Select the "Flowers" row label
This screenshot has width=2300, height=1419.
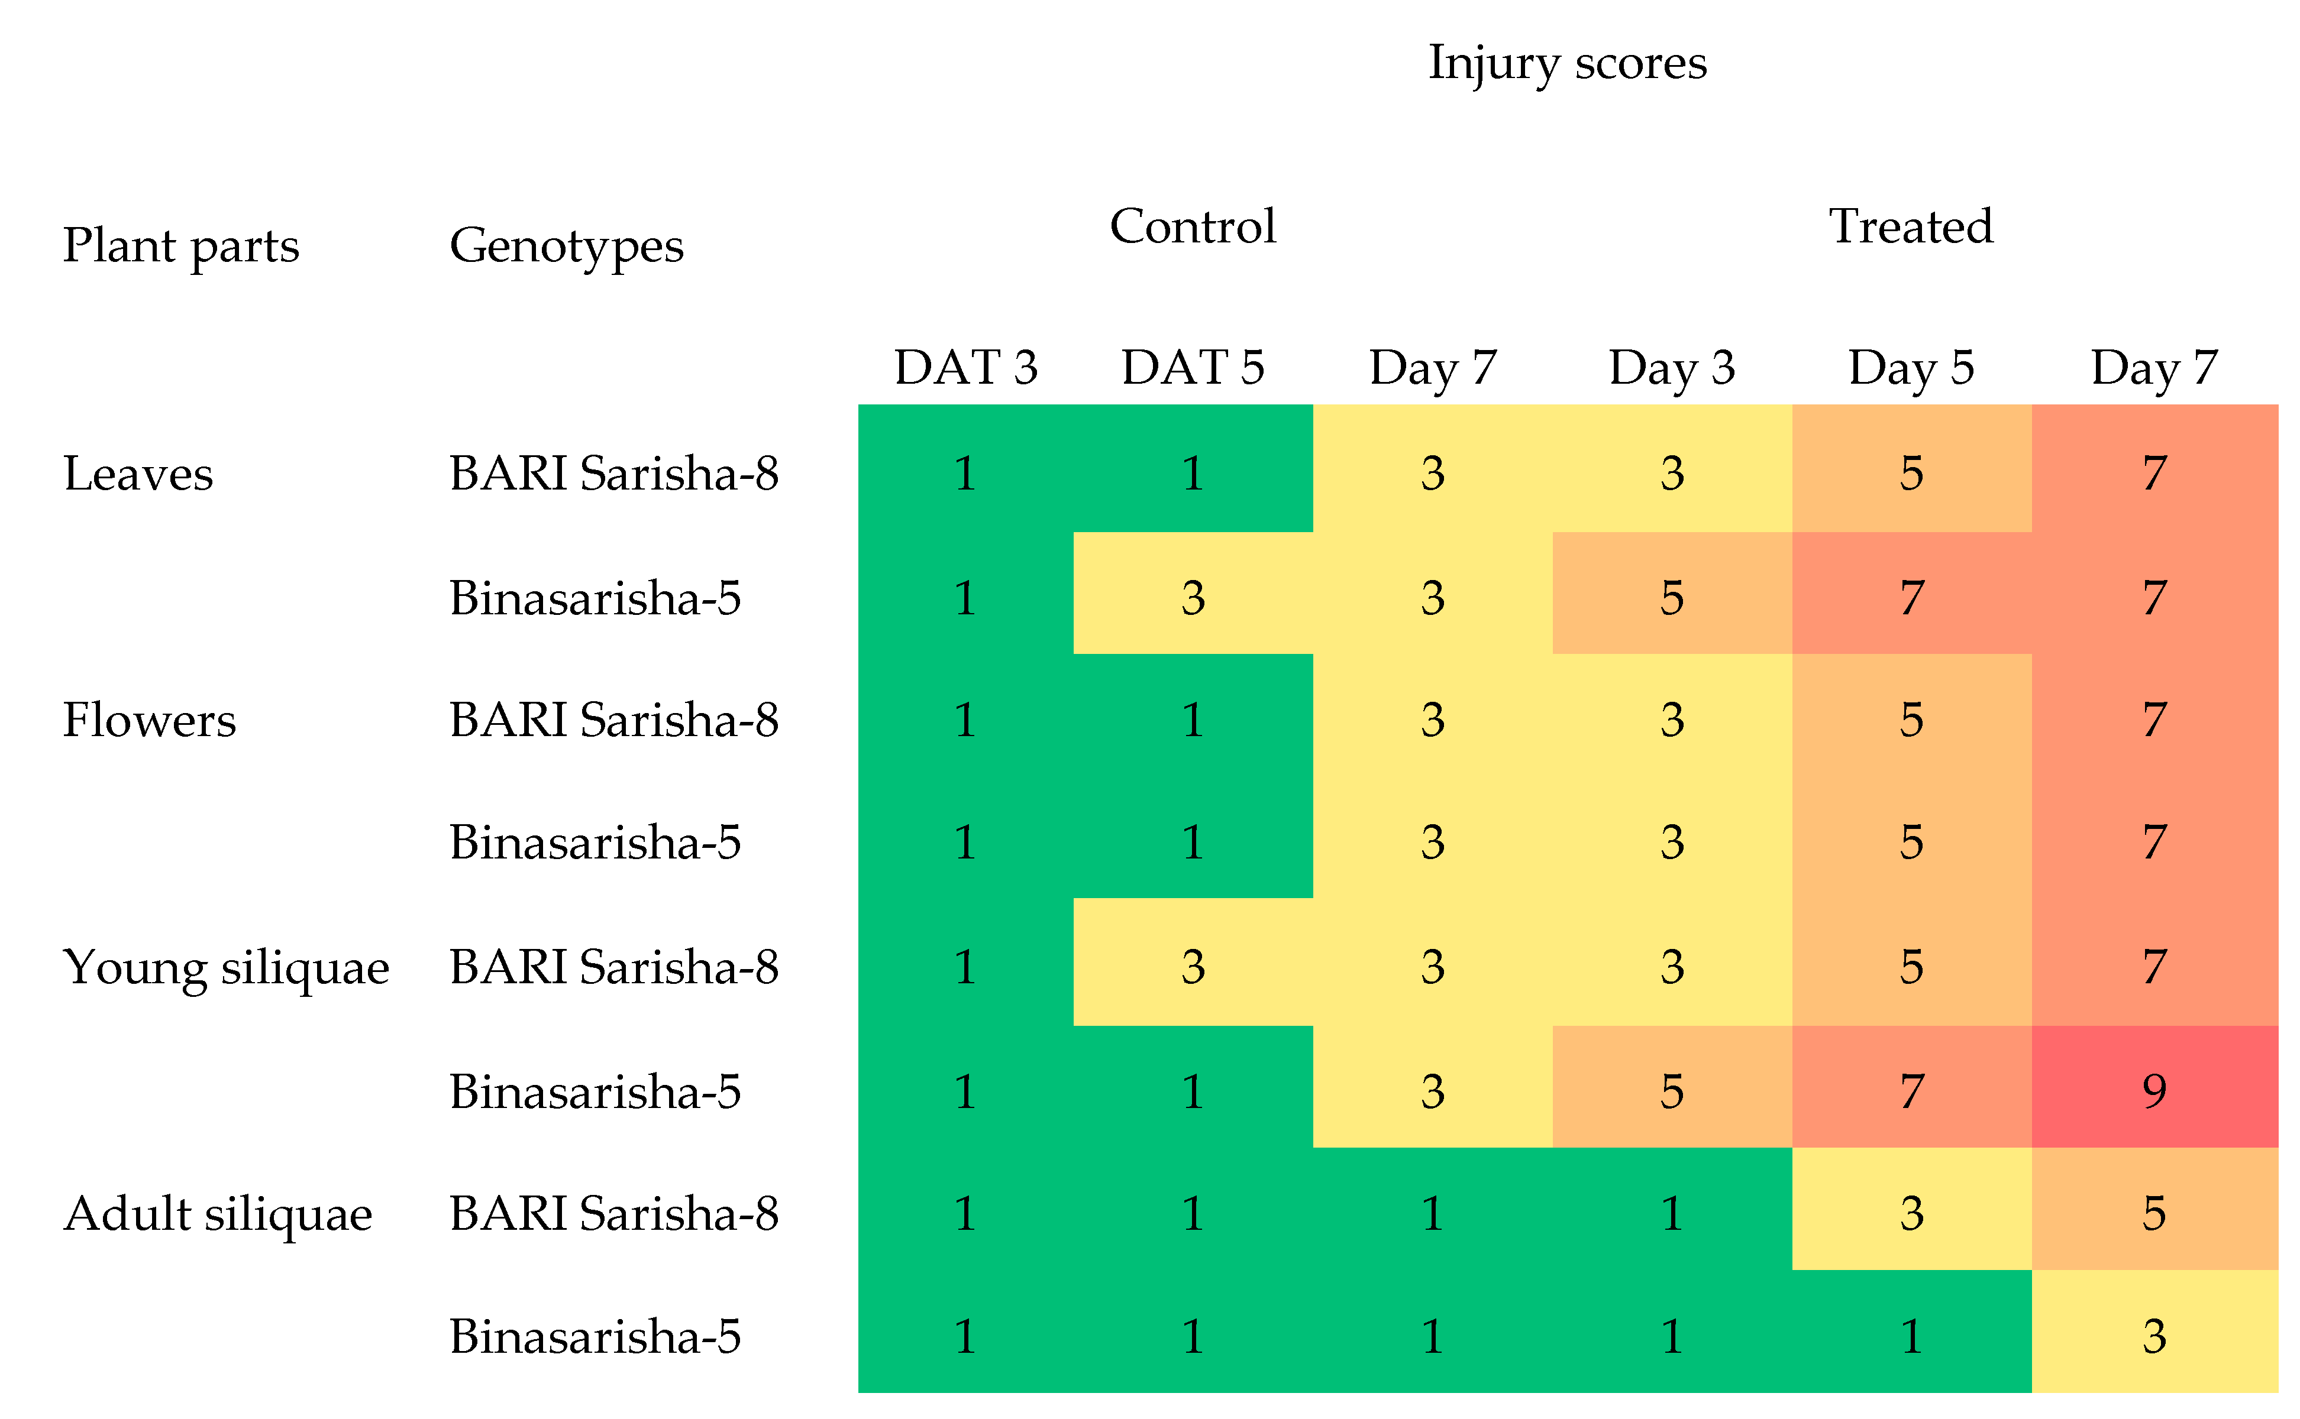pos(149,721)
